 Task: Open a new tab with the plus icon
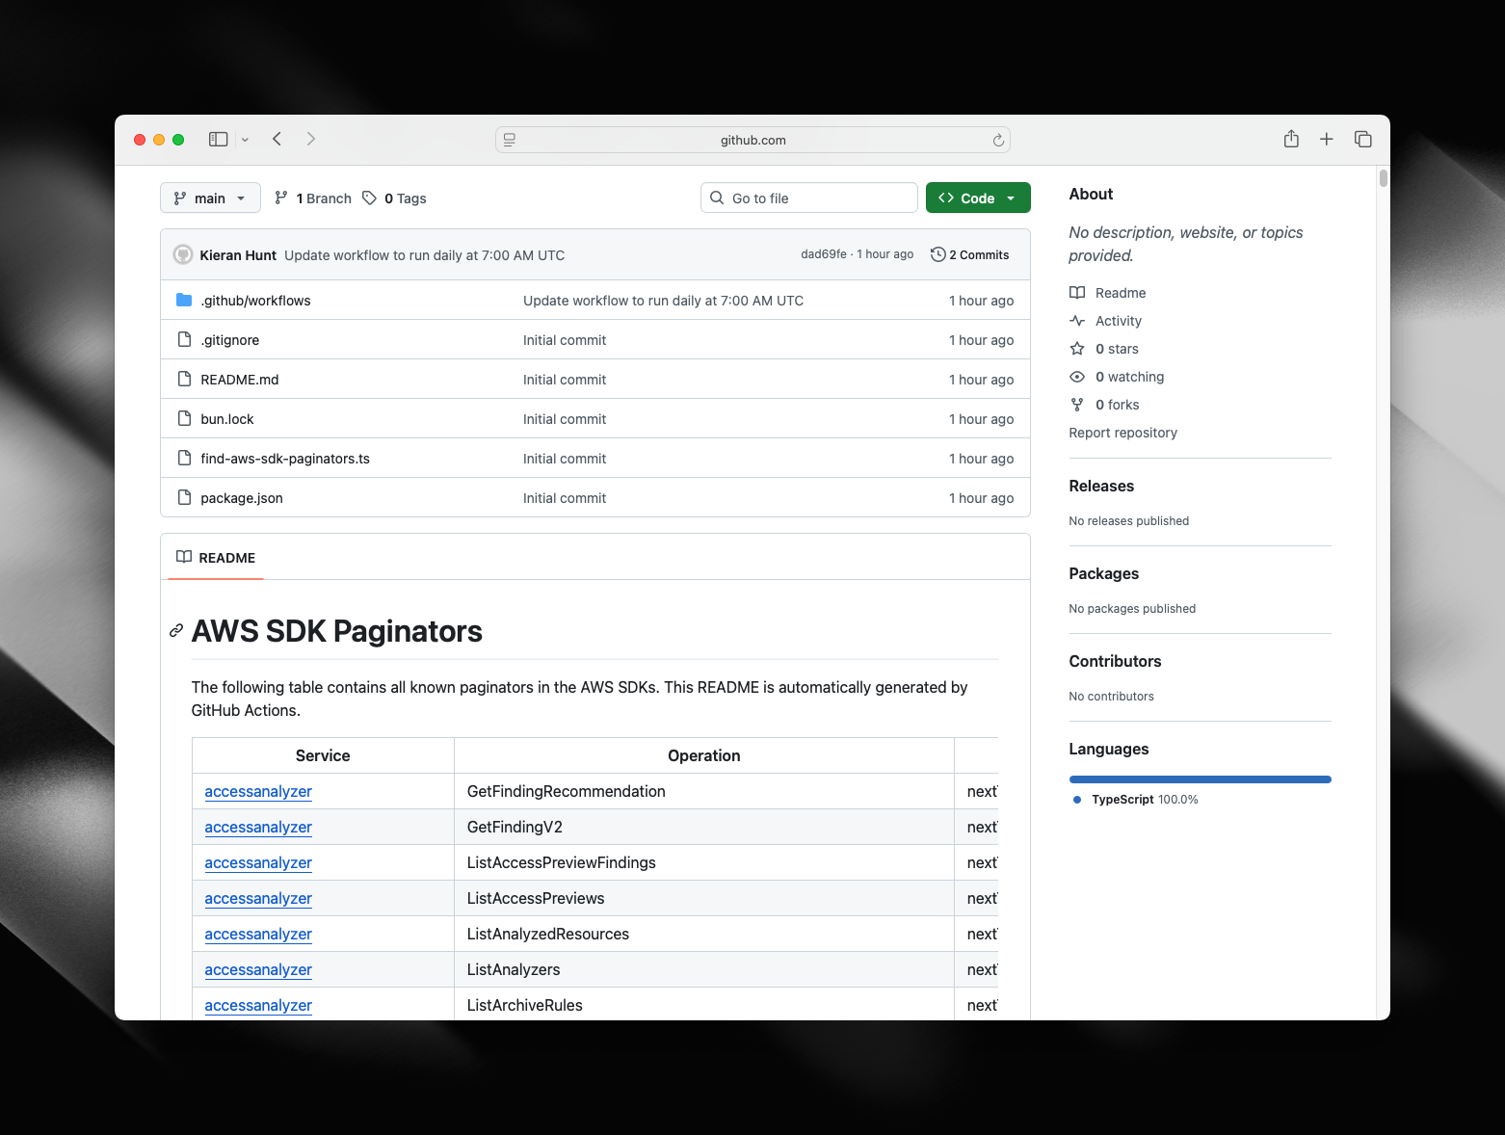click(1327, 140)
